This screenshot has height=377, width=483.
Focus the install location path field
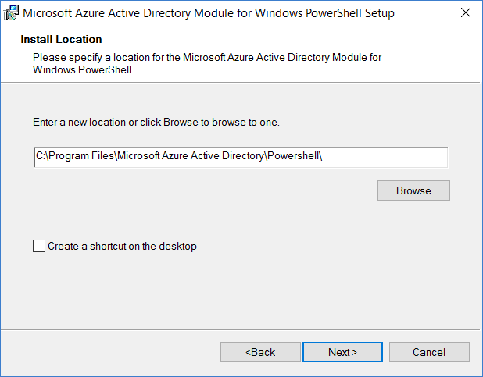241,157
